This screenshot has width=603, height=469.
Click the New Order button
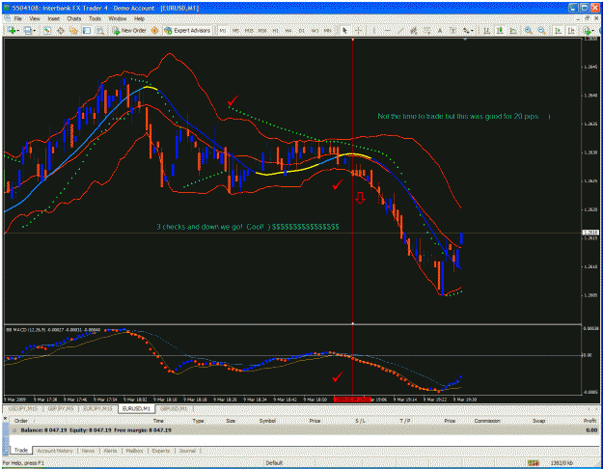(129, 30)
